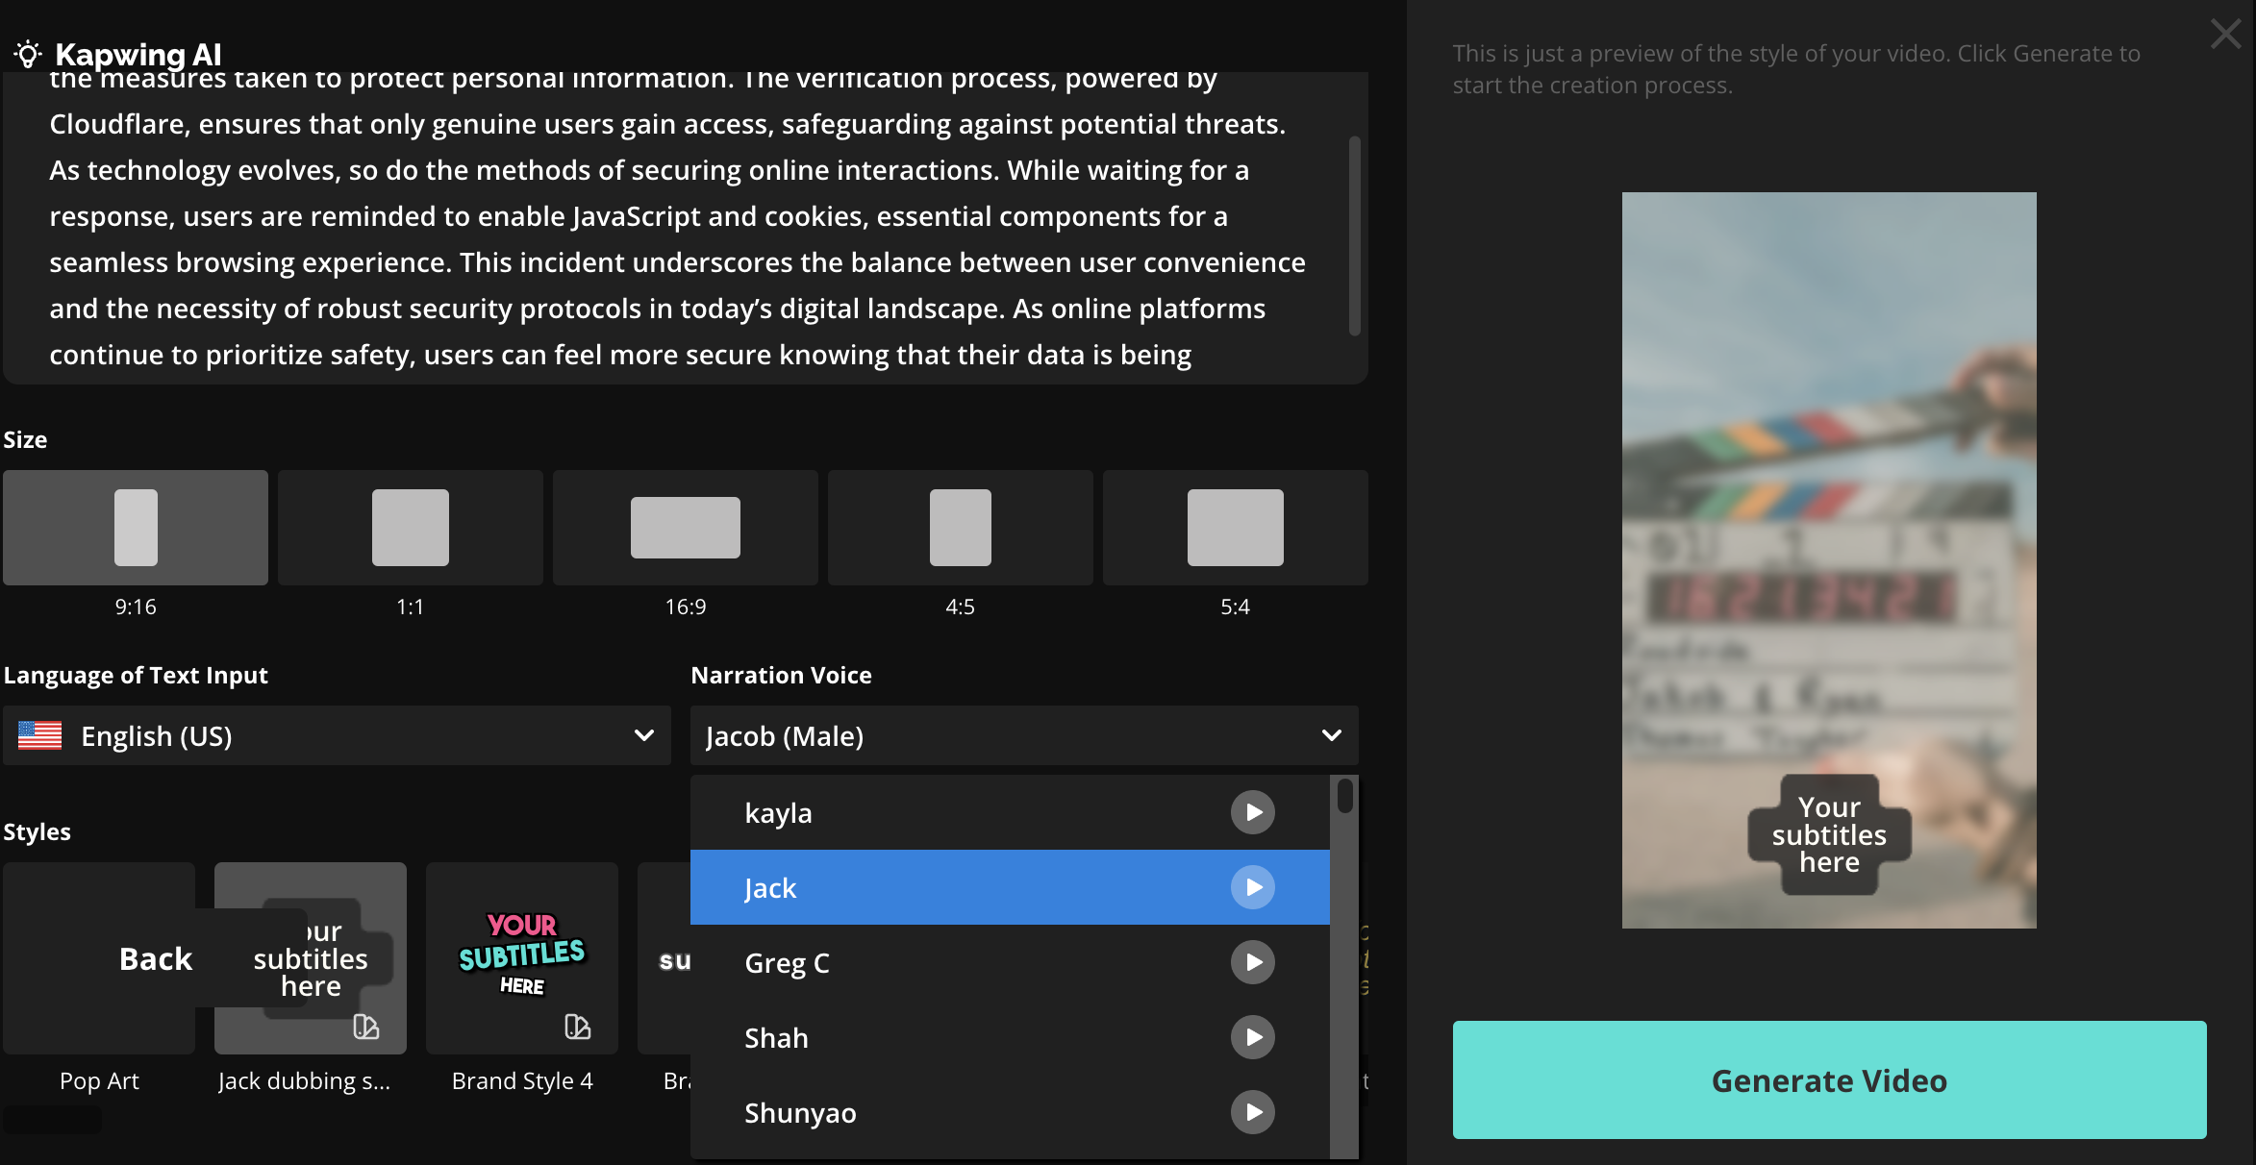Play a preview of the Greg C voice
The height and width of the screenshot is (1165, 2256).
click(1252, 962)
